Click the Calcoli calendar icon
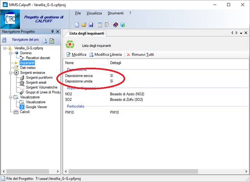This screenshot has width=250, height=182. 16,112
